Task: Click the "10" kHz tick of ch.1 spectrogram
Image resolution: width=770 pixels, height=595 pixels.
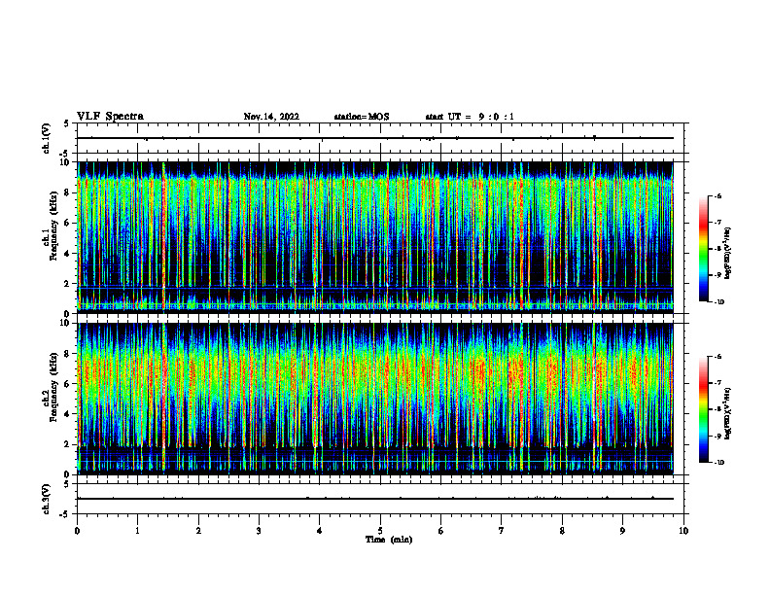Action: coord(67,162)
